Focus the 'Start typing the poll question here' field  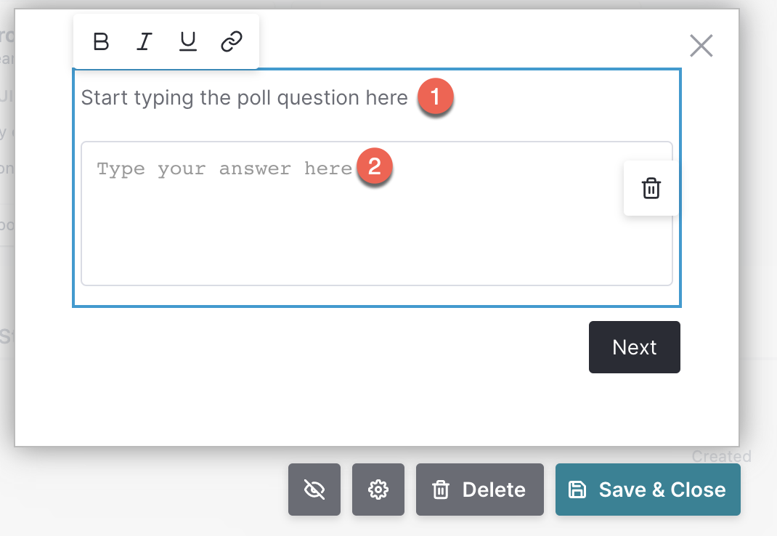pos(244,97)
